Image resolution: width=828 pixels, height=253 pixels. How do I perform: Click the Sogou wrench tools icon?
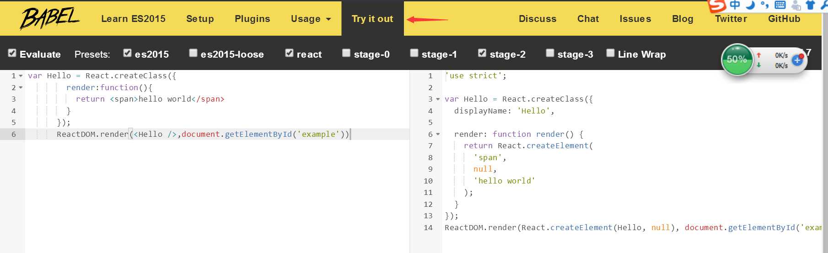point(823,5)
